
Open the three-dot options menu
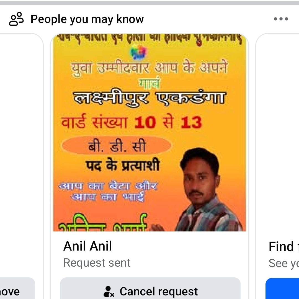[x=281, y=19]
